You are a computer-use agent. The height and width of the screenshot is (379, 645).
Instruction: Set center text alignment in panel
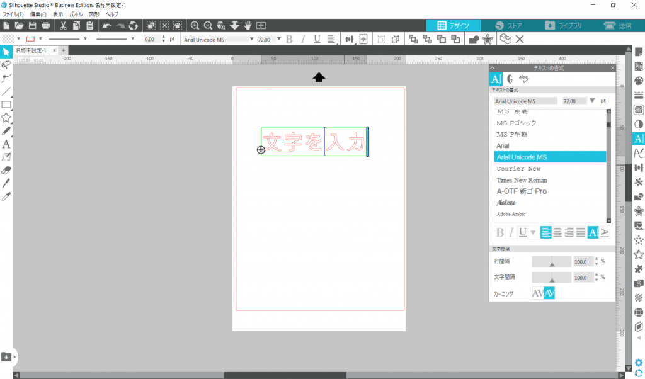557,232
